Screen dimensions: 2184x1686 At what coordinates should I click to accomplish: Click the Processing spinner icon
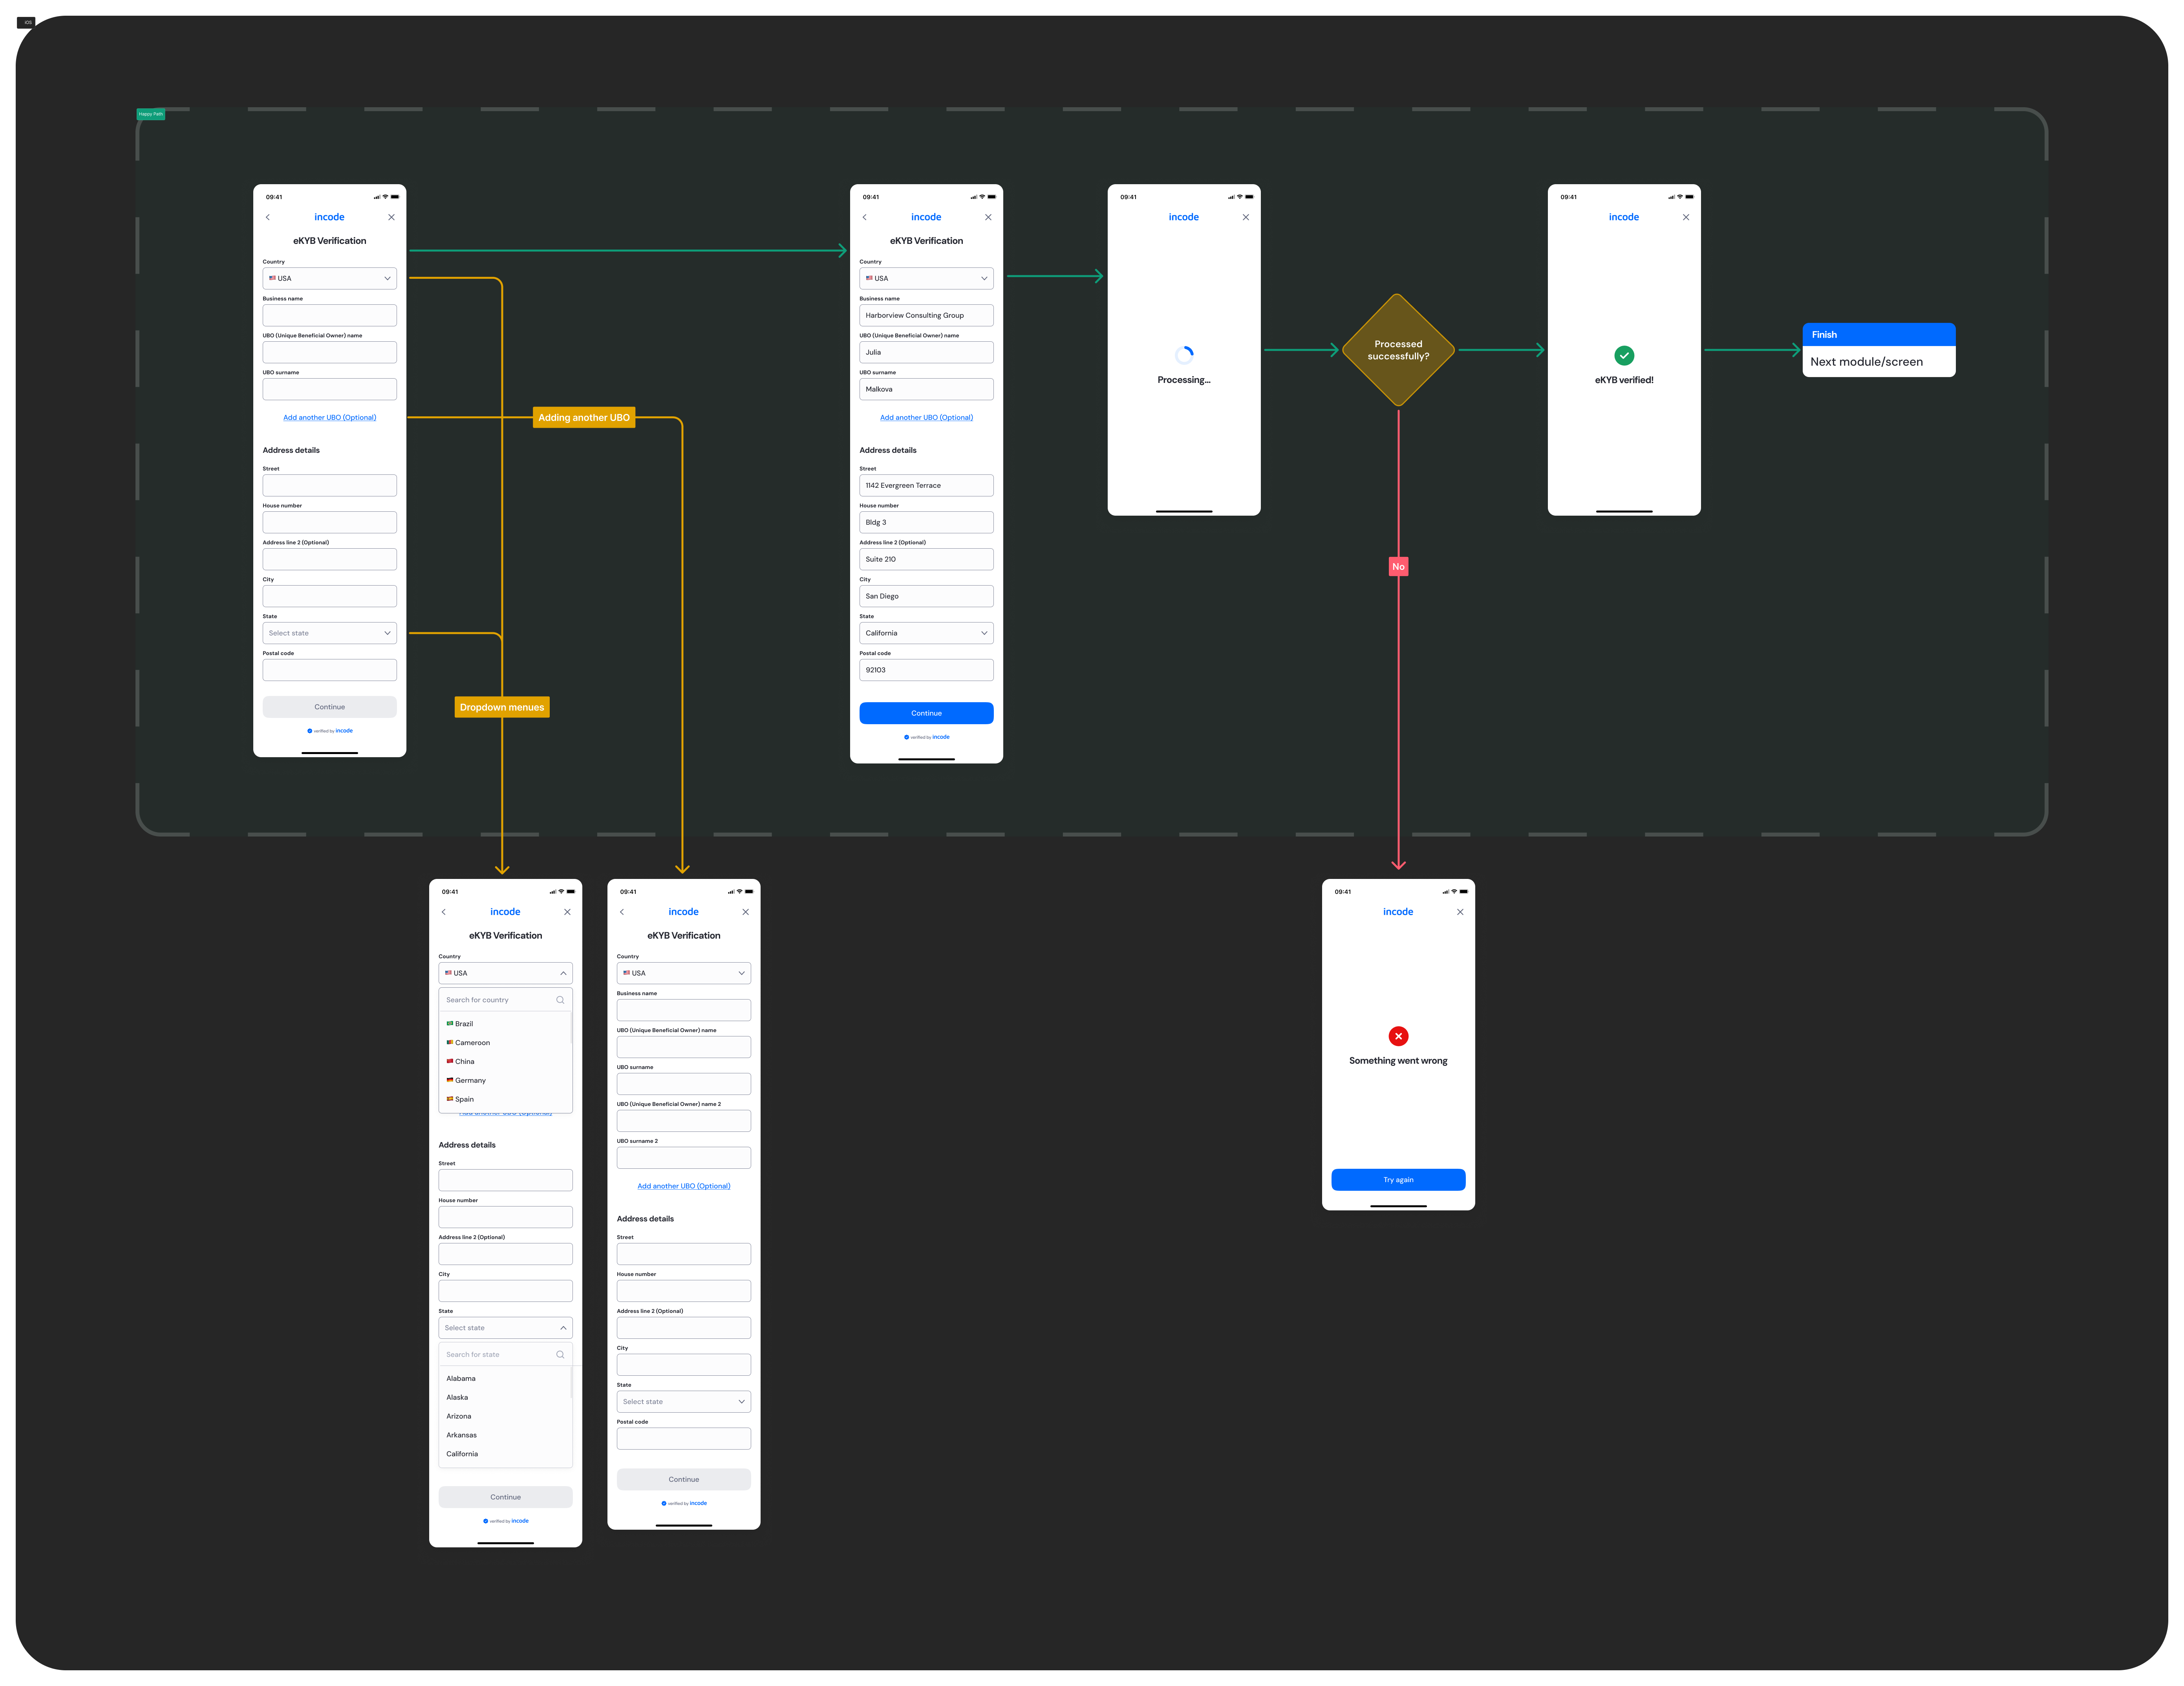tap(1184, 355)
